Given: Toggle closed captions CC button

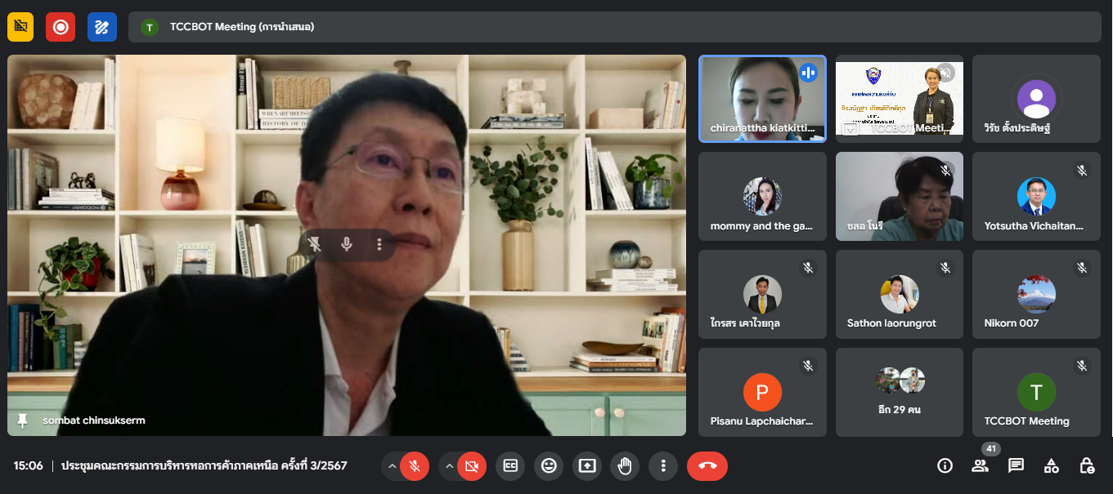Looking at the screenshot, I should [510, 466].
